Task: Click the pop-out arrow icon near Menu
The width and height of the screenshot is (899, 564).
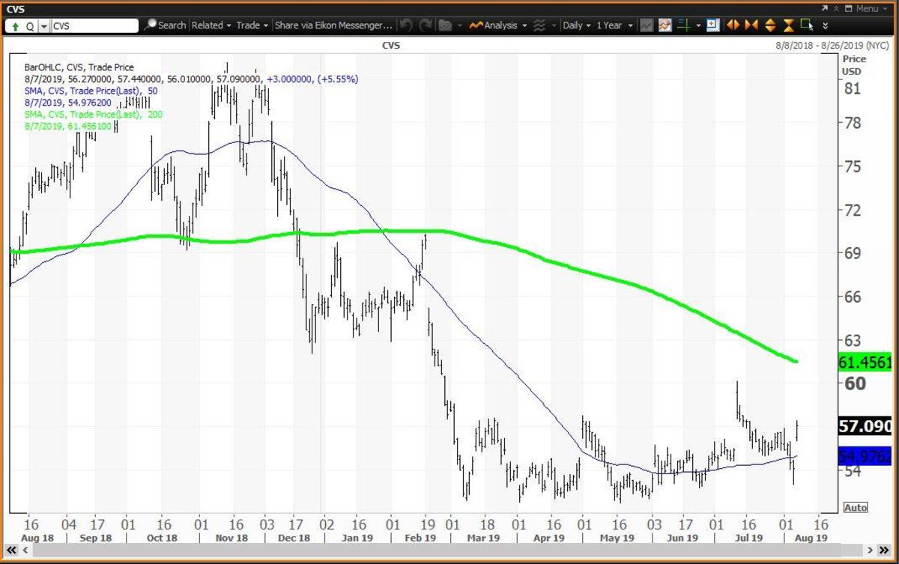Action: point(824,8)
